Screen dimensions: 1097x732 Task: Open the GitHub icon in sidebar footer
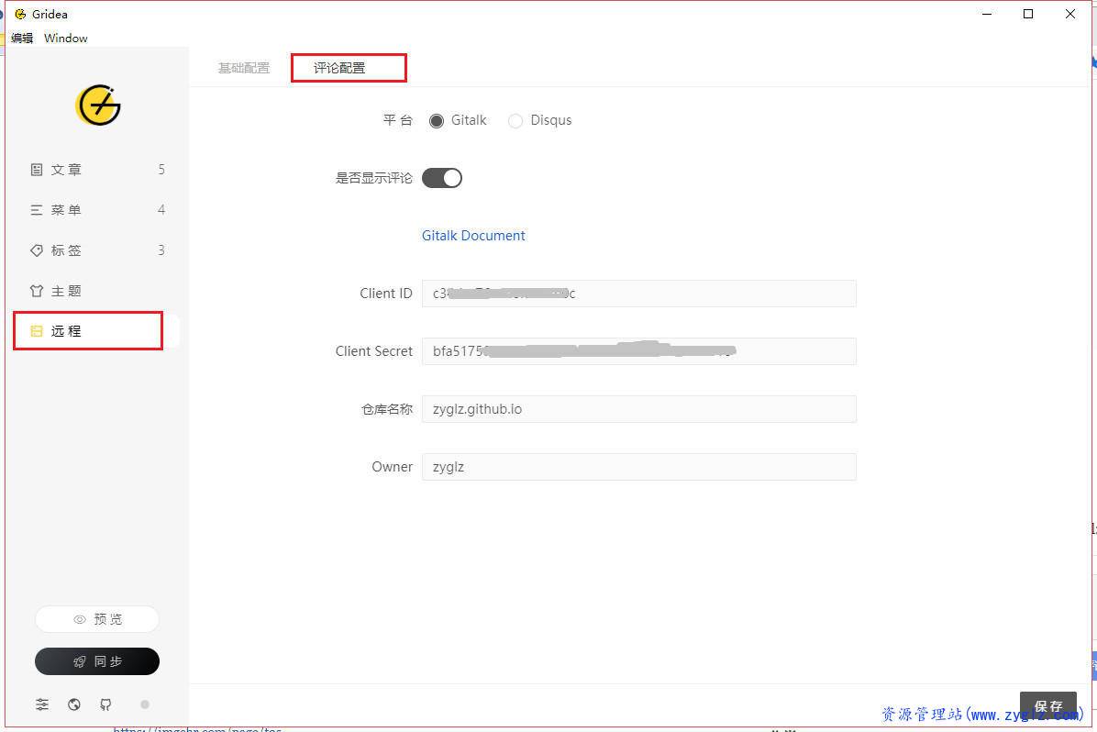(106, 704)
